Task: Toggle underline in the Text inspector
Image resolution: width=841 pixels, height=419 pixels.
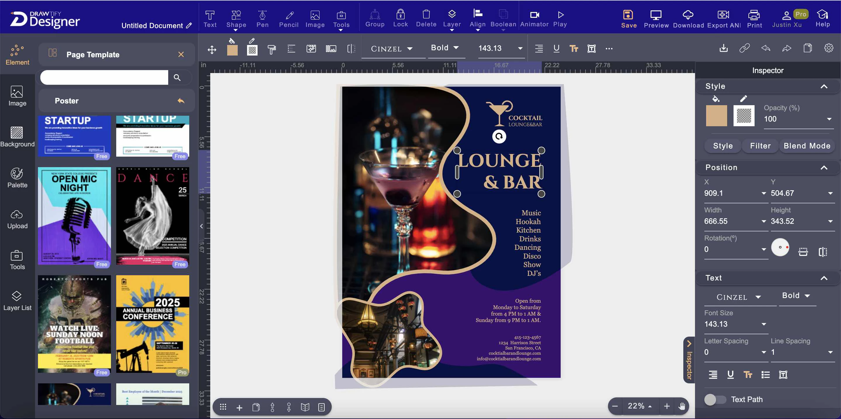Action: [x=731, y=375]
